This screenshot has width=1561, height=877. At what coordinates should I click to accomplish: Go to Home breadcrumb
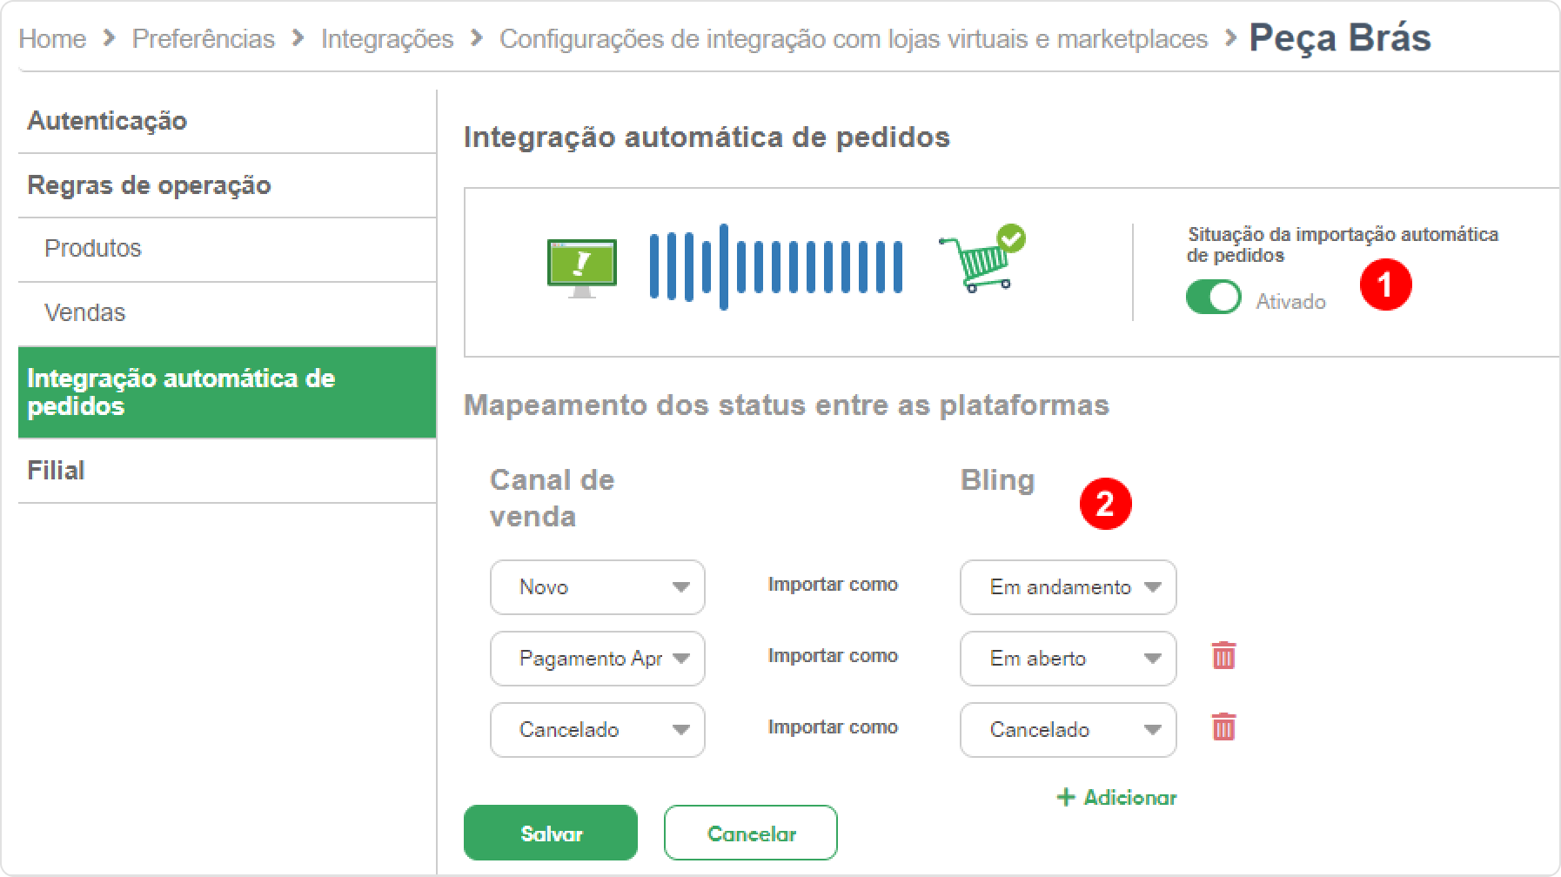[x=52, y=39]
